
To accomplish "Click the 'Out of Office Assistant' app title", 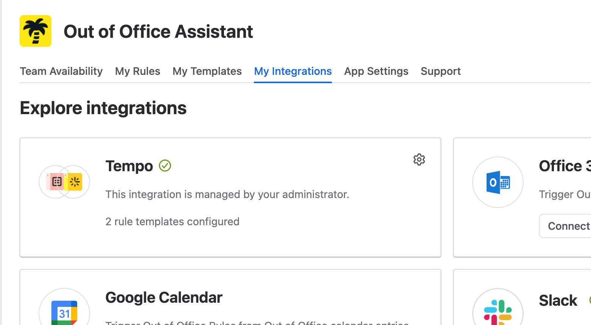I will [158, 31].
